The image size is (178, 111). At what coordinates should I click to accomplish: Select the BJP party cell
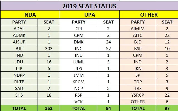pos(19,48)
